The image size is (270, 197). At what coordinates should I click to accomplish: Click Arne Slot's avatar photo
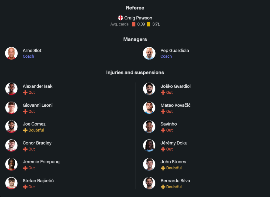coord(11,53)
